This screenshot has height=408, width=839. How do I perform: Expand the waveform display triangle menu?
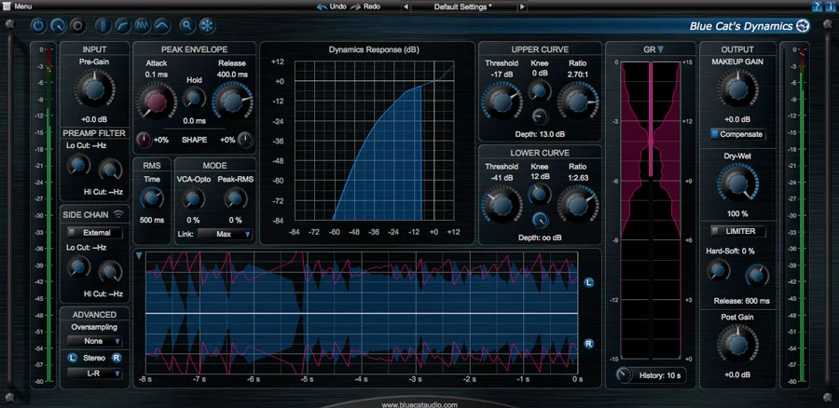(x=139, y=256)
